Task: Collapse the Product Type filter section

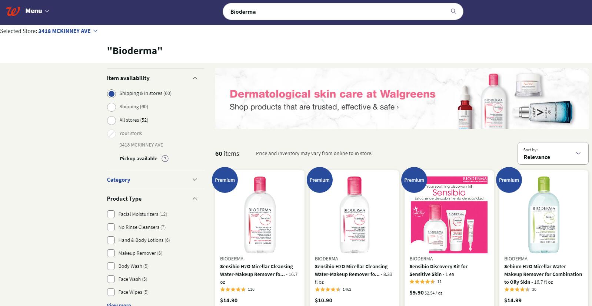Action: tap(195, 199)
